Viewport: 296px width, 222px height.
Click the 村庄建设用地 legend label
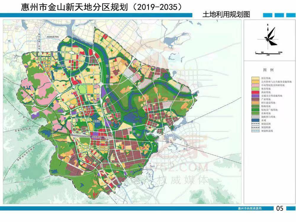tap(268, 103)
